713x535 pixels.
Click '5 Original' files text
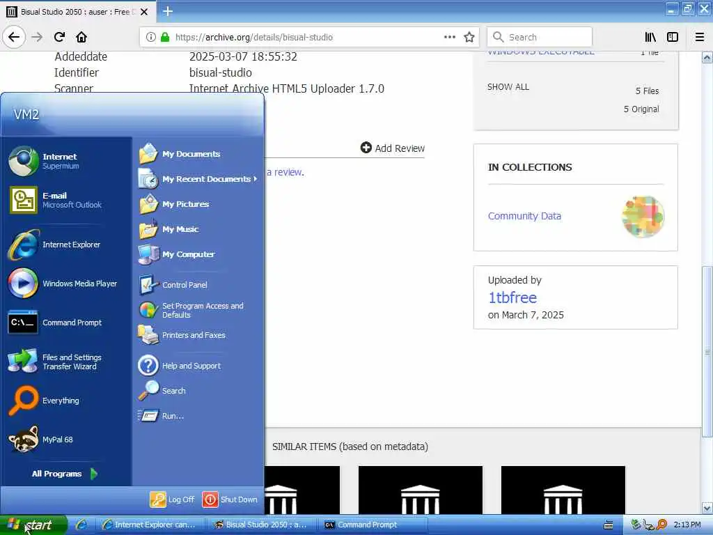coord(641,109)
